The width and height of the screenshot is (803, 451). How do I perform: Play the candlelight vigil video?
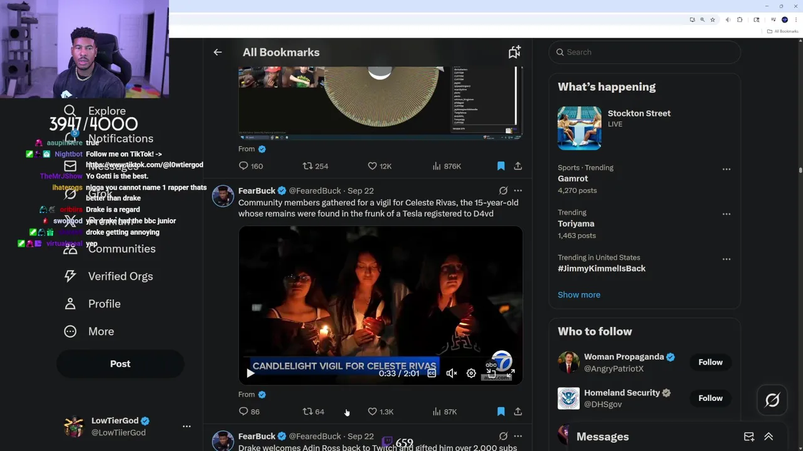click(250, 373)
